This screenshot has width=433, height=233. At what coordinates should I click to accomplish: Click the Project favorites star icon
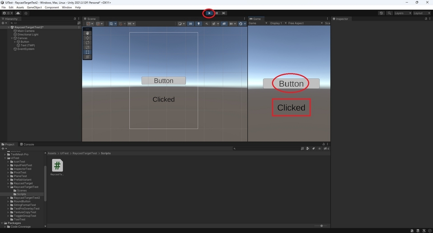point(319,148)
